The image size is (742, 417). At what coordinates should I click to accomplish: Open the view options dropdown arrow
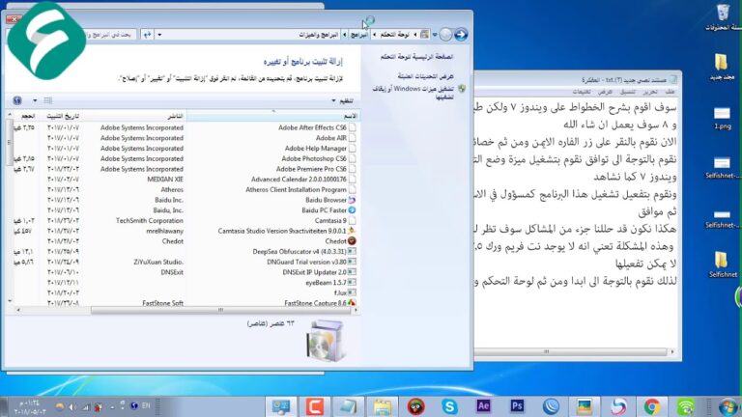(35, 100)
